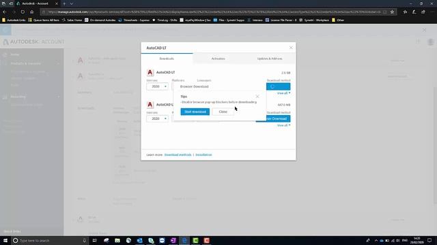Select the Autodesk - Account browser tab
The width and height of the screenshot is (437, 245).
[x=36, y=3]
